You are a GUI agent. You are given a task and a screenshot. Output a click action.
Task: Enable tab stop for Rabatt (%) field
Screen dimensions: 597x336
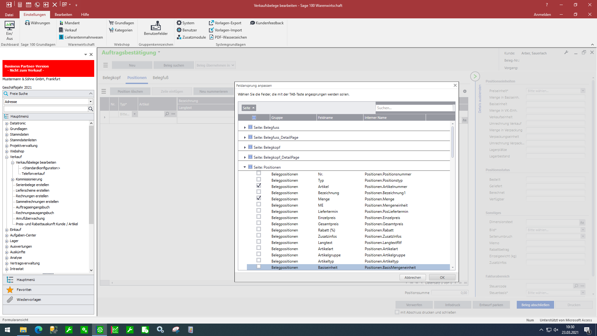259,229
